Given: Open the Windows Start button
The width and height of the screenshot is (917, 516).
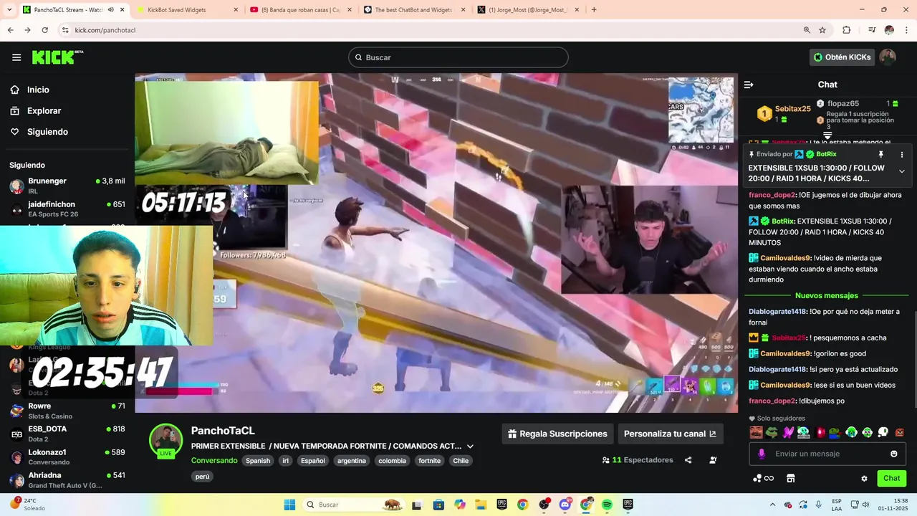Looking at the screenshot, I should pos(289,505).
